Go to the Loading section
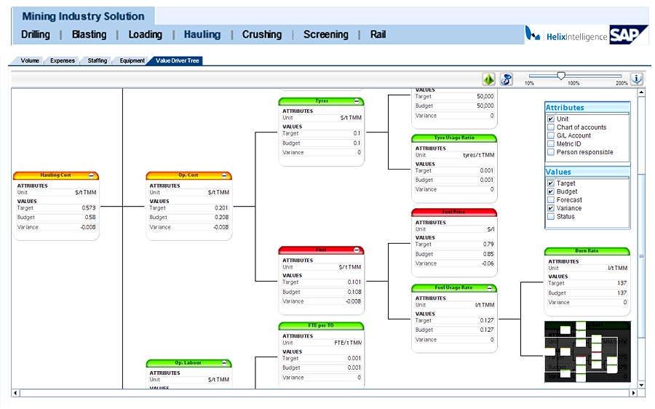655x409 pixels. (145, 34)
